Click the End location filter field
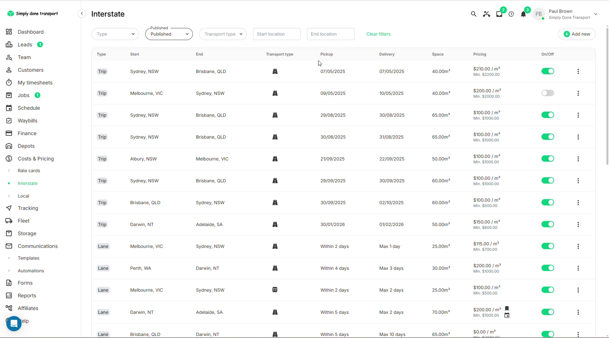Viewport: 609px width, 338px height. point(331,34)
